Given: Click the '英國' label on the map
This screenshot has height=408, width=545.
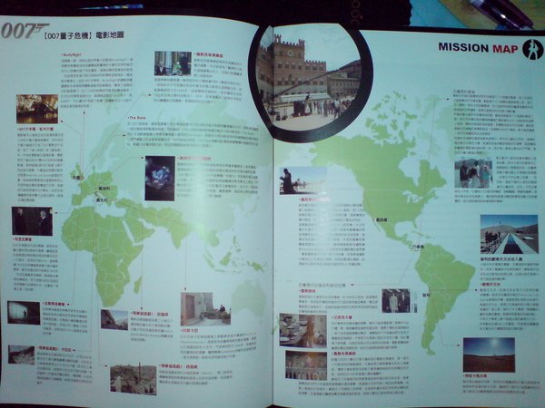Looking at the screenshot, I should (76, 178).
